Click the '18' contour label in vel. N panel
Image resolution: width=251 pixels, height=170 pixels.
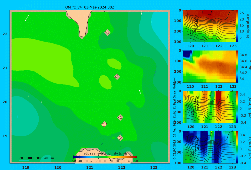pos(197,108)
